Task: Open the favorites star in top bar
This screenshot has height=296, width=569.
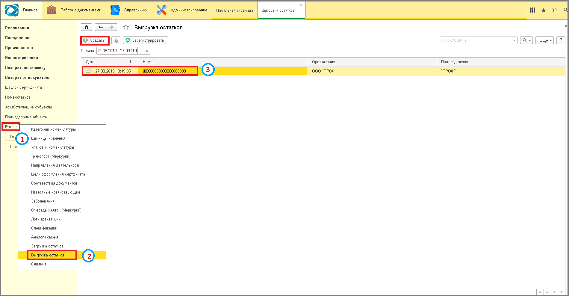Action: pos(544,10)
